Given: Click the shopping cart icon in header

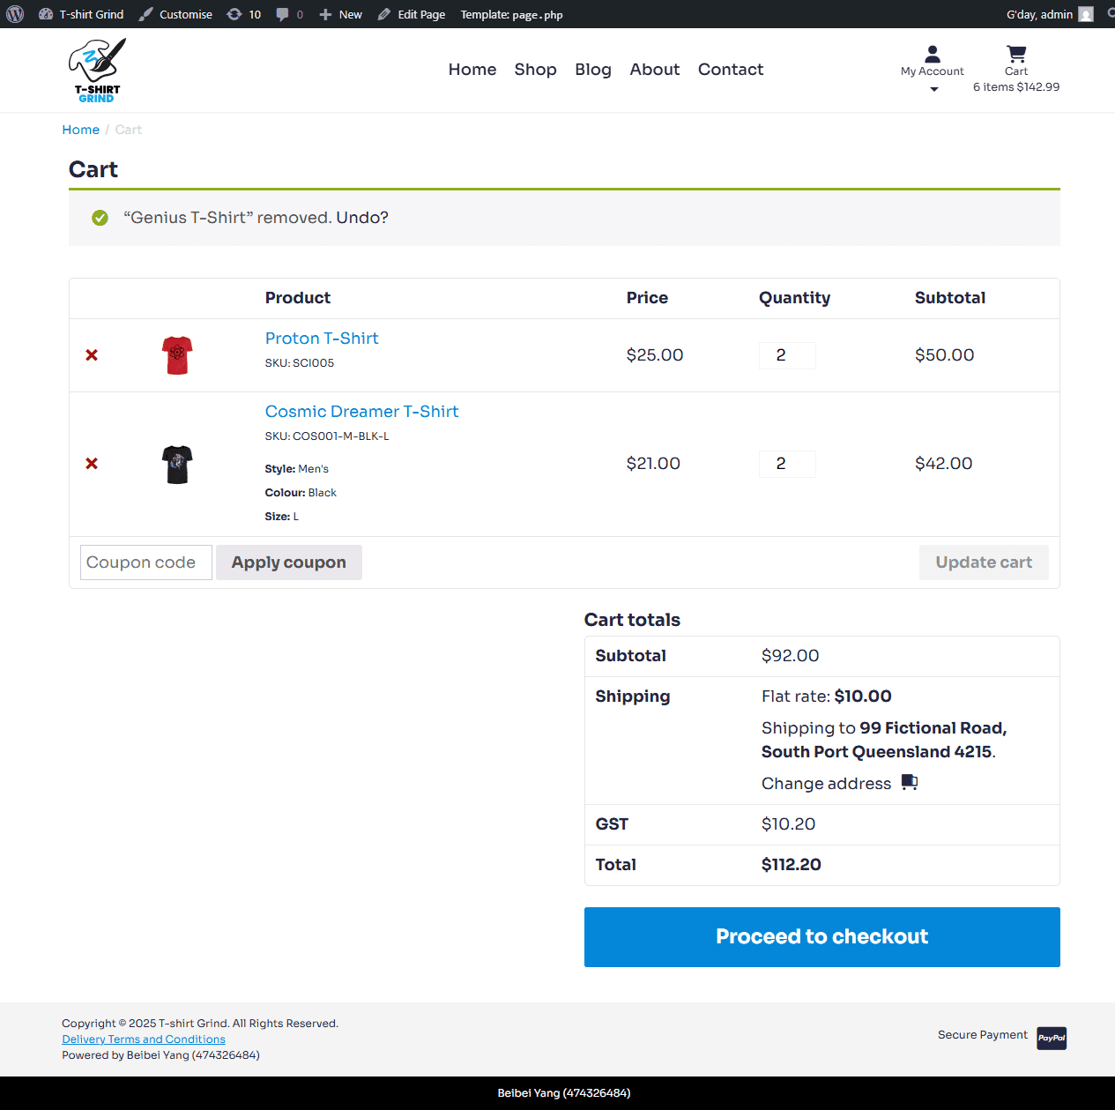Looking at the screenshot, I should pyautogui.click(x=1015, y=55).
